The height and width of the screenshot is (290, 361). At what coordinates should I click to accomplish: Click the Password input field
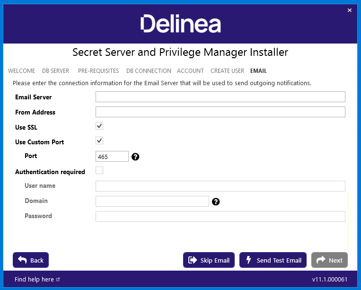tap(220, 216)
